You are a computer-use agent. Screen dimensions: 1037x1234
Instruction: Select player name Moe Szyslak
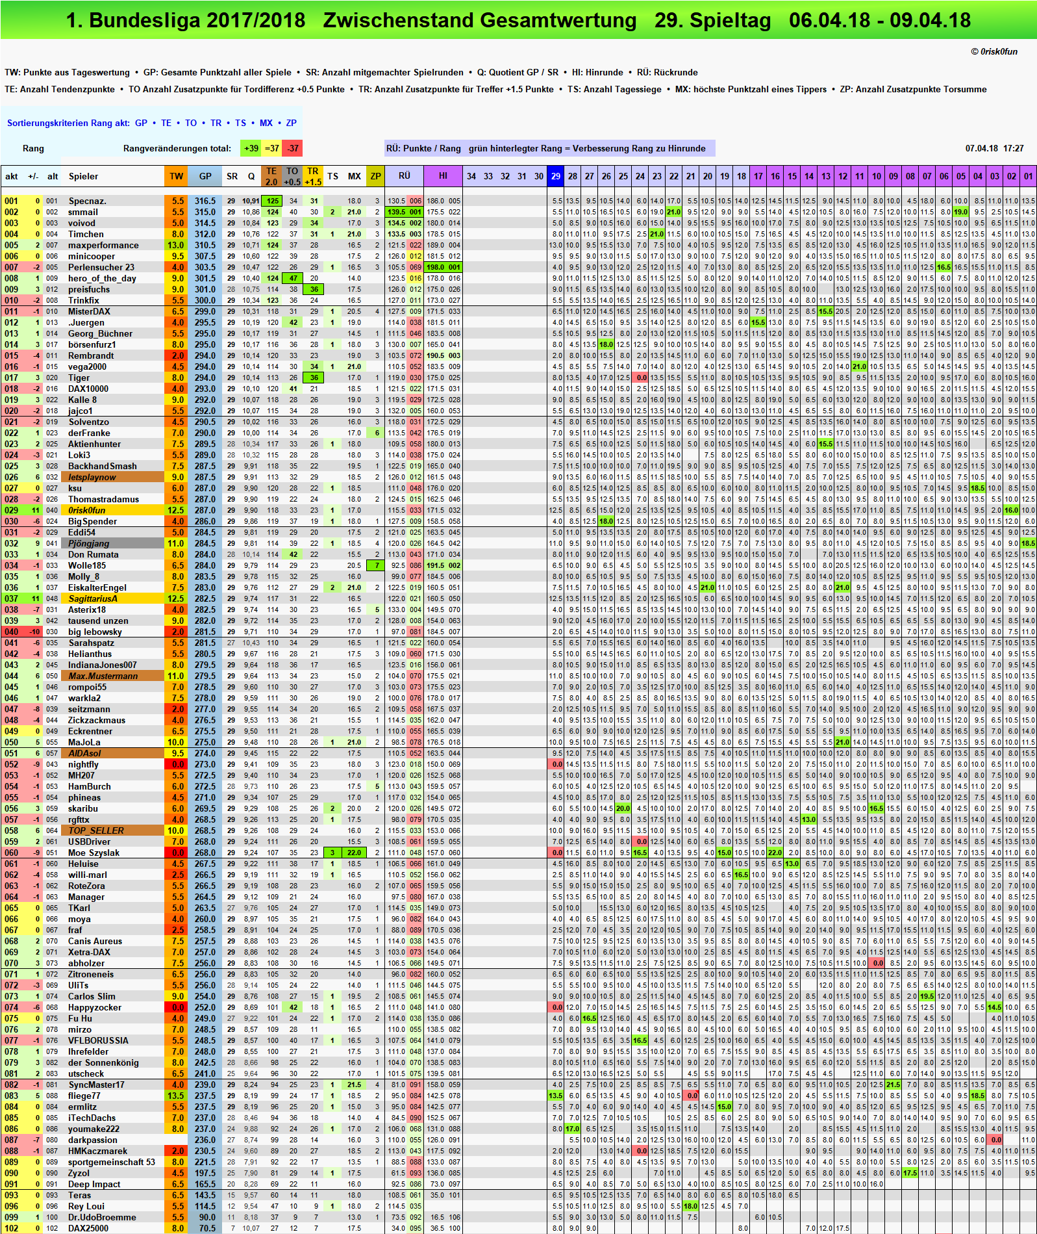pyautogui.click(x=94, y=853)
